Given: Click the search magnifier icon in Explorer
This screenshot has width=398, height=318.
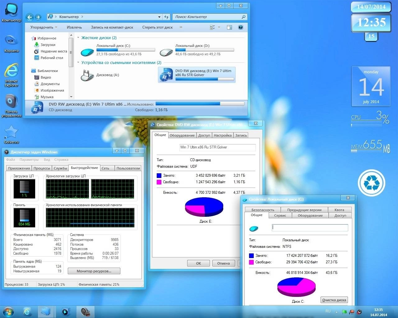Looking at the screenshot, I should tap(243, 17).
